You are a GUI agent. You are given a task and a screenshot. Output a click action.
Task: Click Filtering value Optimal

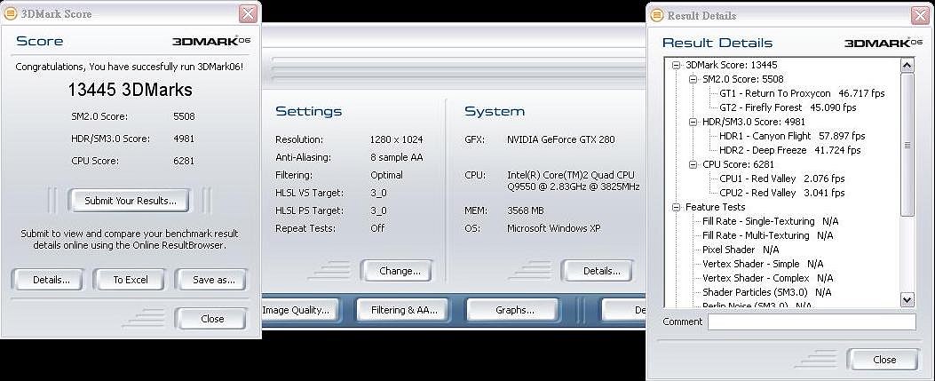pyautogui.click(x=386, y=175)
